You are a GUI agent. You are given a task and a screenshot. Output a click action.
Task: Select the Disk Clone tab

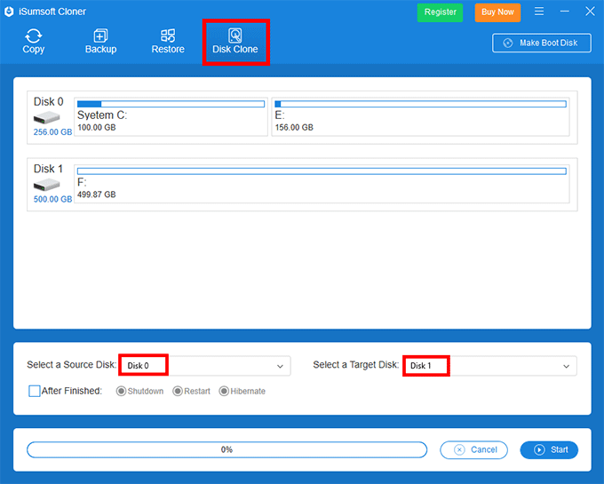click(235, 42)
